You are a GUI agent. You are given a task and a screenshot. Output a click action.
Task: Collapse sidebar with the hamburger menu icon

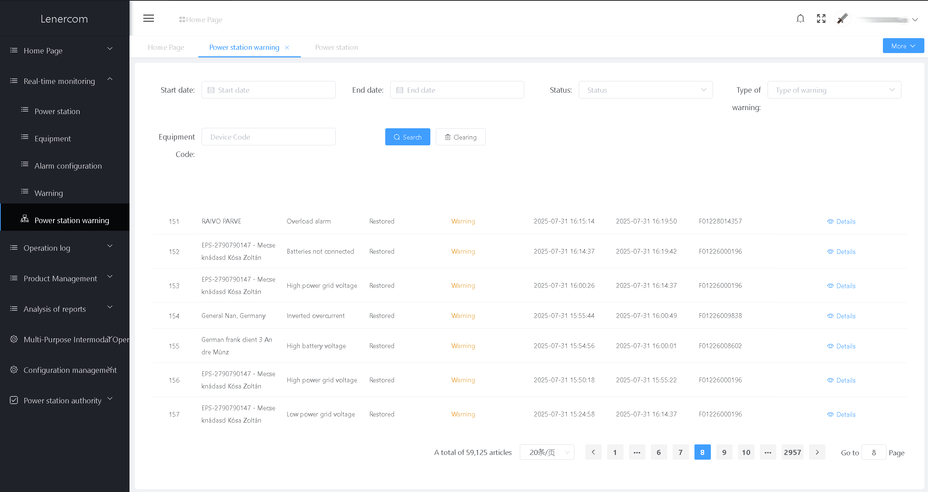148,19
